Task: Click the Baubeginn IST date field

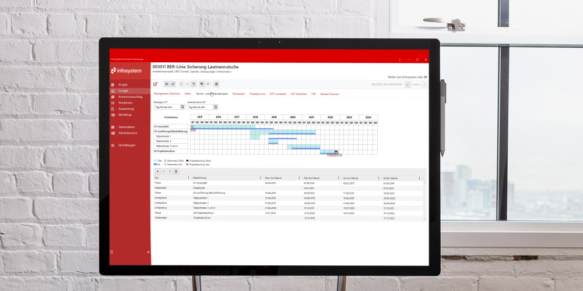Action: (x=167, y=107)
